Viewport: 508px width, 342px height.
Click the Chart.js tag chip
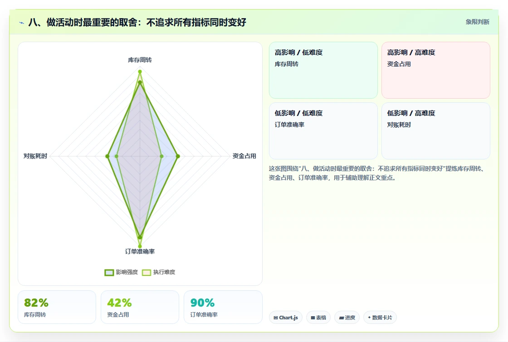click(285, 318)
